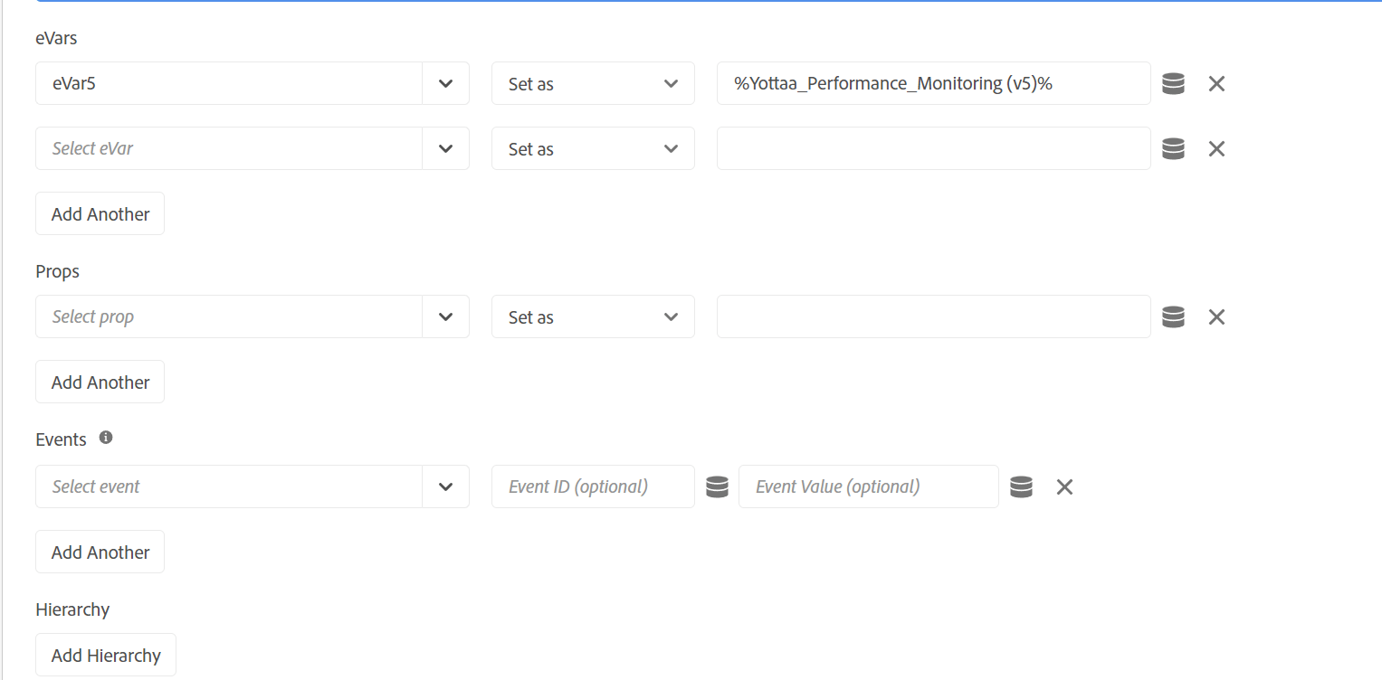This screenshot has width=1382, height=680.
Task: Add another eVar mapping
Action: pos(100,213)
